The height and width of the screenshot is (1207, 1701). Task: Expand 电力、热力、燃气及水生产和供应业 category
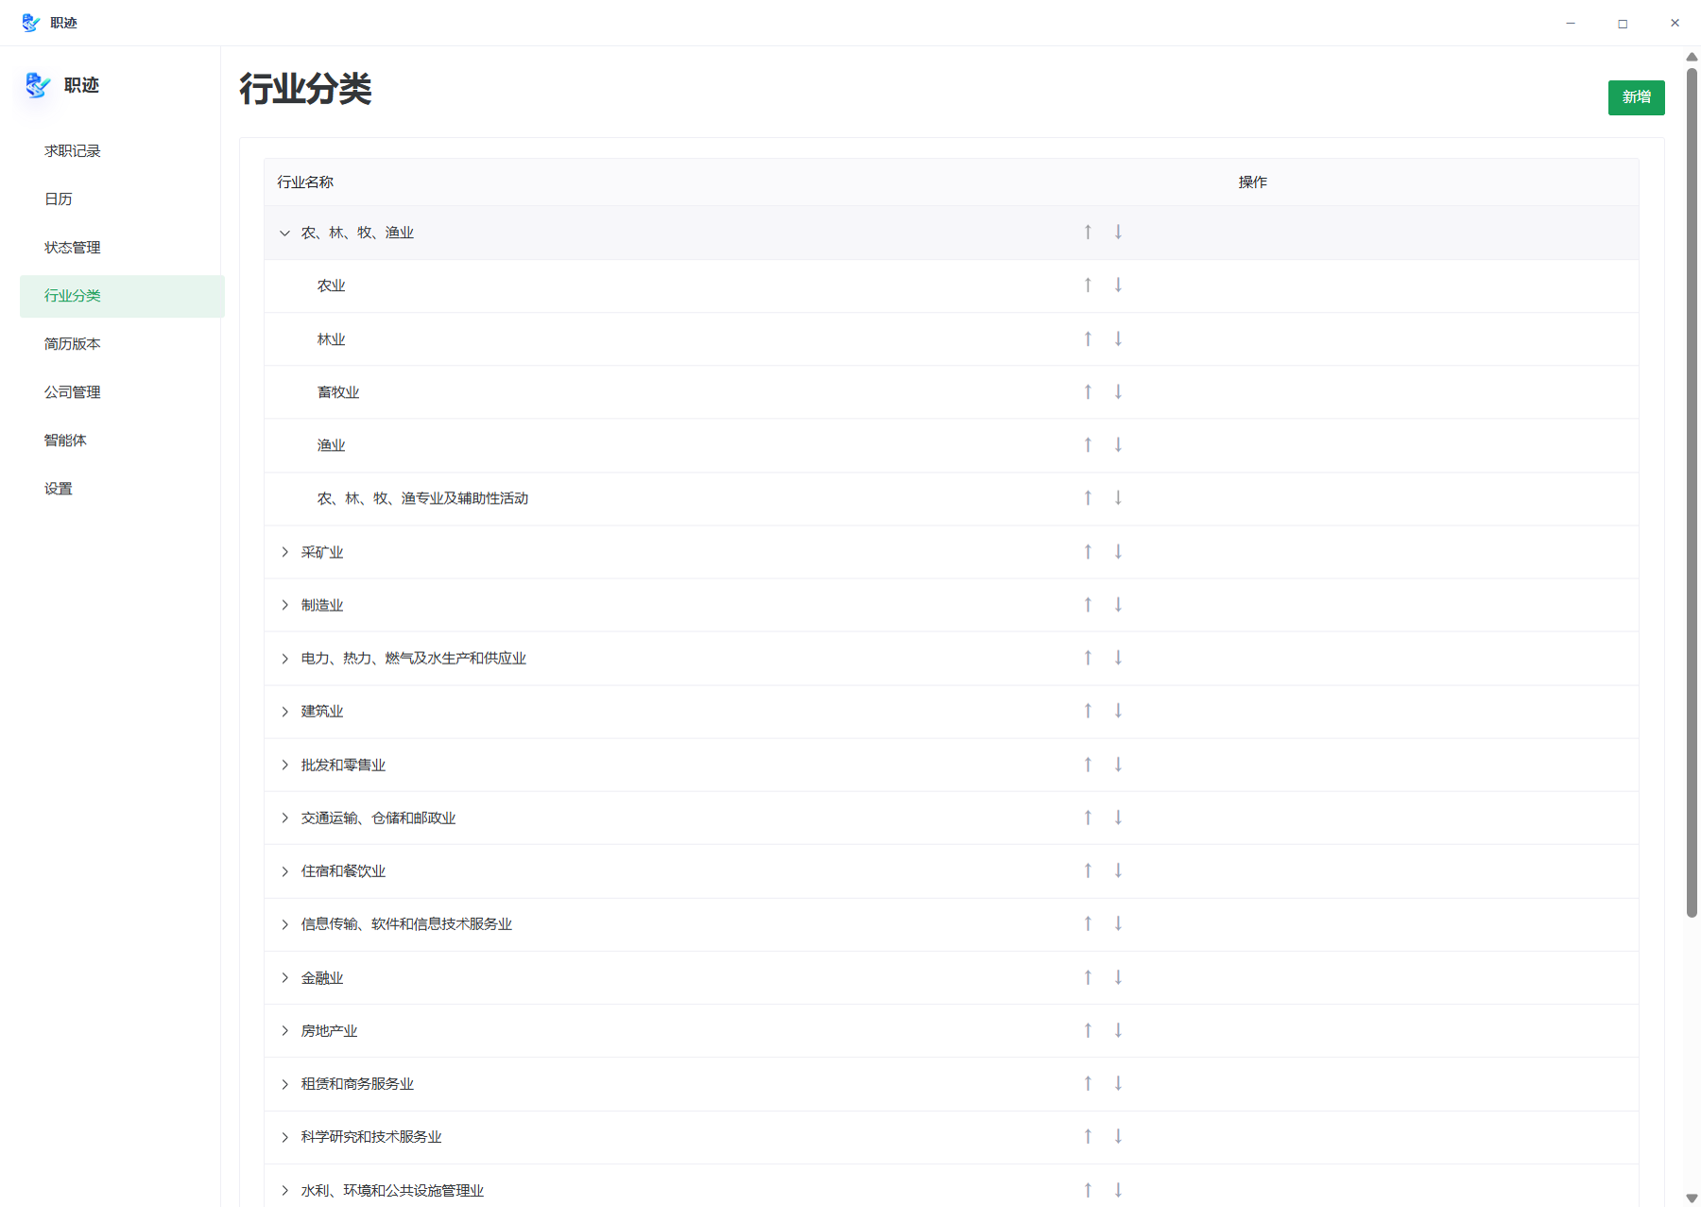(284, 659)
